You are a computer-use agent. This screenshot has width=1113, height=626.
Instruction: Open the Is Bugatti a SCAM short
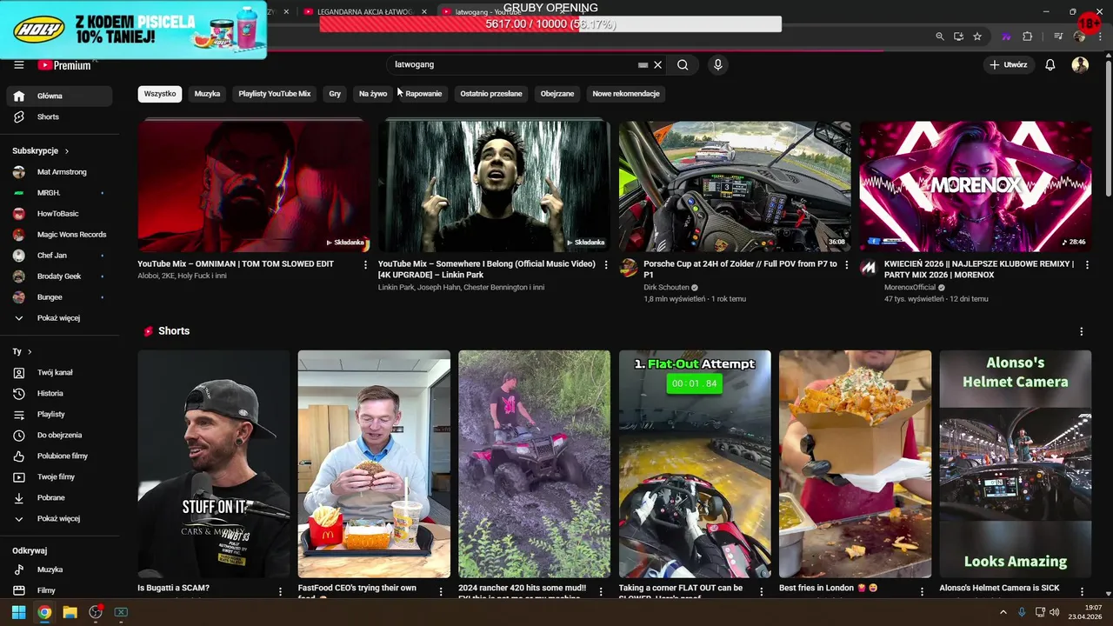coord(214,464)
